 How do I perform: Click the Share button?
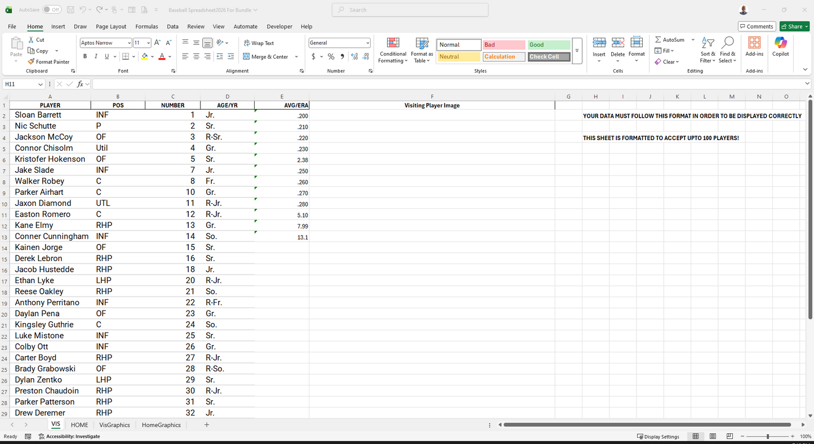click(x=794, y=26)
